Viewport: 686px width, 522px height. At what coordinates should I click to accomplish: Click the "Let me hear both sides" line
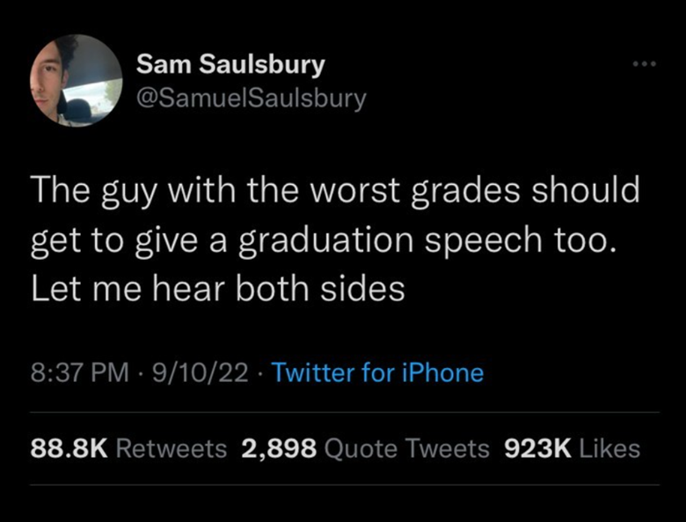click(218, 289)
